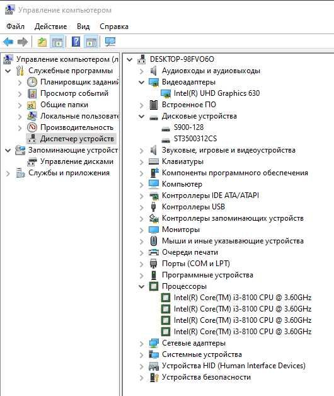
Task: Select the last Intel Core i3-8100 processor entry
Action: (x=243, y=332)
